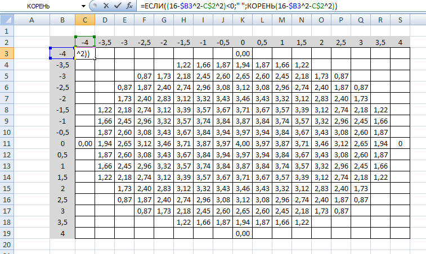Click cell C11 containing 0,00
This screenshot has height=254, width=426.
pos(85,144)
